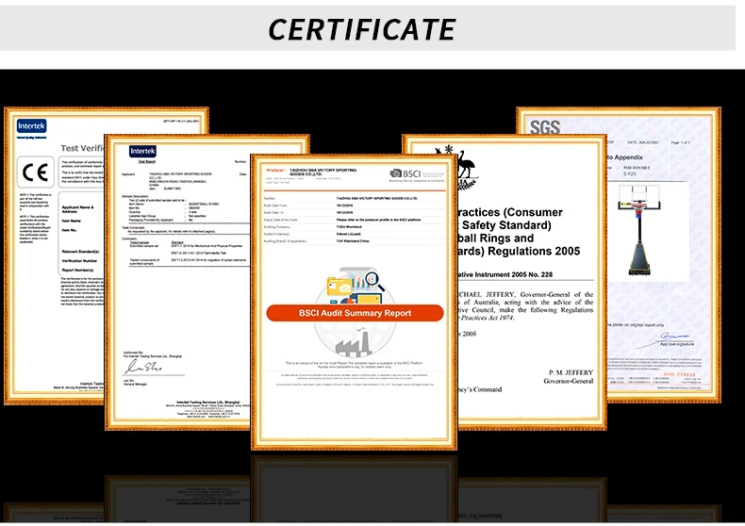This screenshot has height=526, width=745.
Task: Click 'ractices (Consumer' heading text
Action: [511, 212]
